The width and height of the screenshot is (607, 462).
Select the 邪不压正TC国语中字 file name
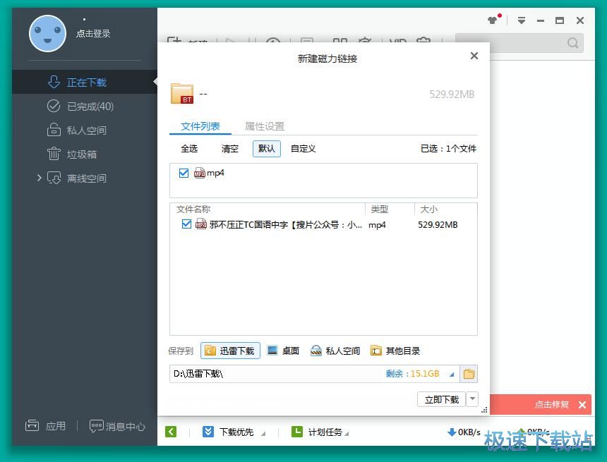pos(286,225)
